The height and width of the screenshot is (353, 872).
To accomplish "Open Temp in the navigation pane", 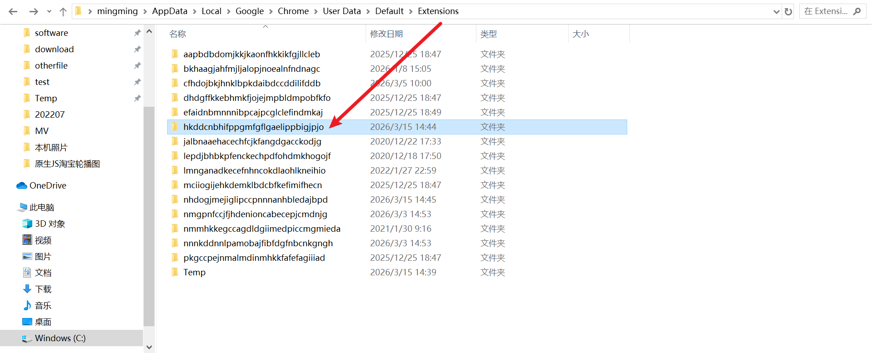I will point(46,99).
